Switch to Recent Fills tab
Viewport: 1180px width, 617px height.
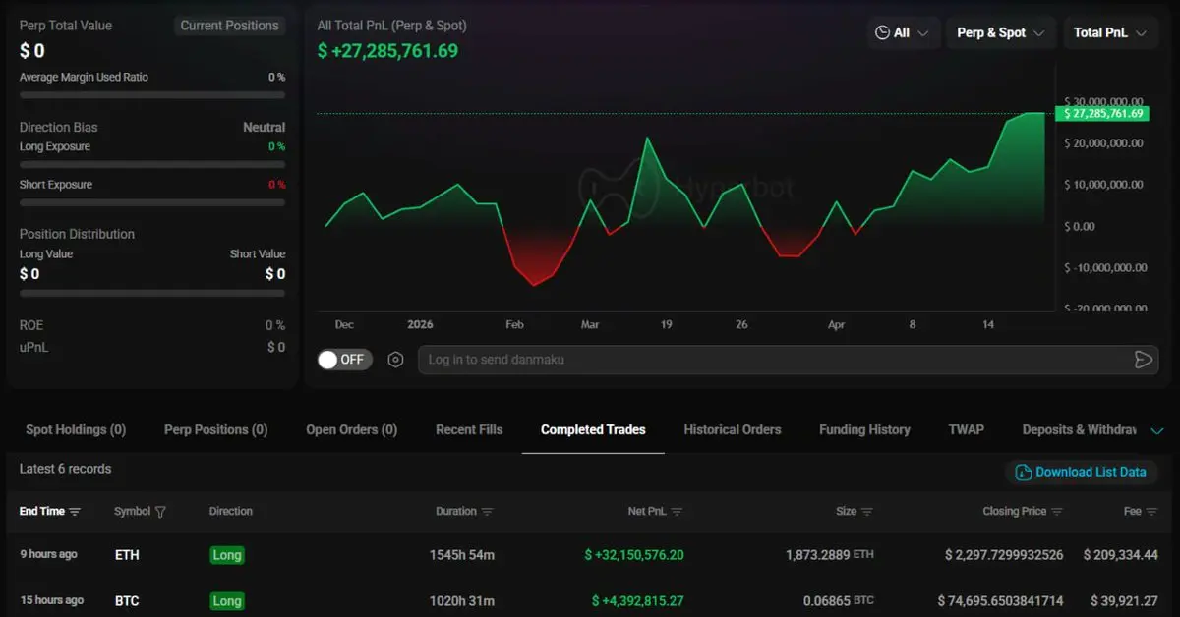tap(469, 429)
